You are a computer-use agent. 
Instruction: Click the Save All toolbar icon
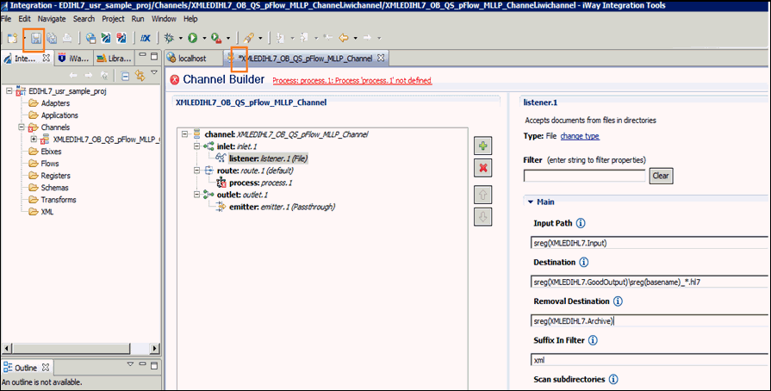coord(52,38)
